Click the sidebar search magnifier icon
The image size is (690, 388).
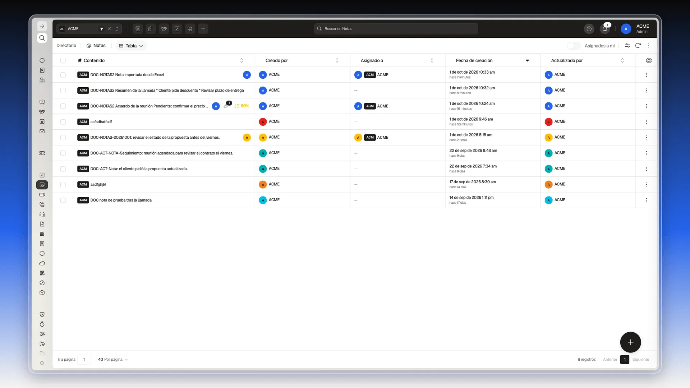tap(42, 38)
